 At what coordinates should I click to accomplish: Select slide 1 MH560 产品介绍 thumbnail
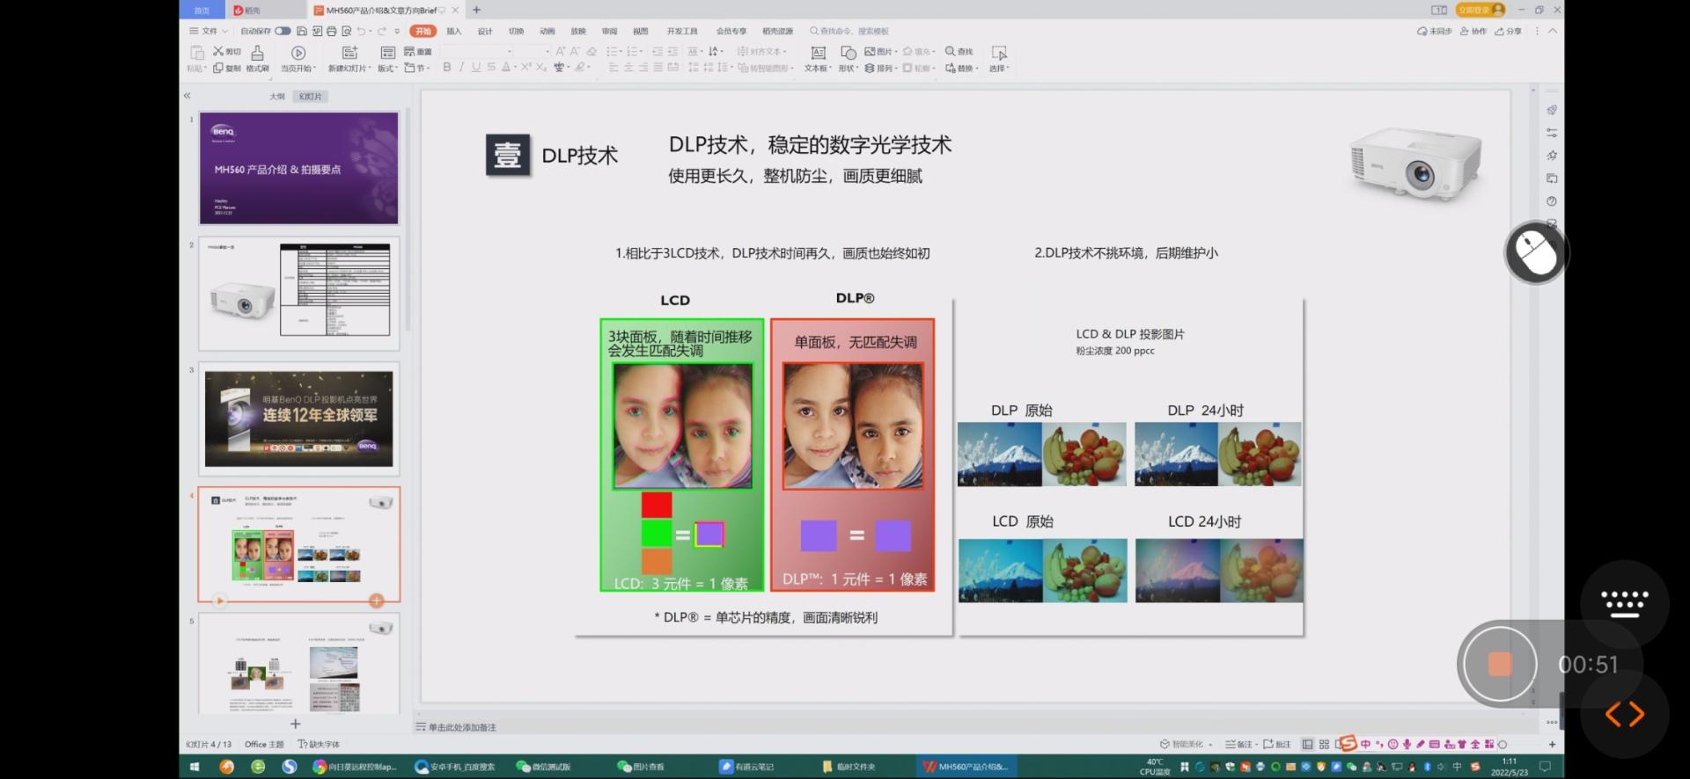[298, 167]
